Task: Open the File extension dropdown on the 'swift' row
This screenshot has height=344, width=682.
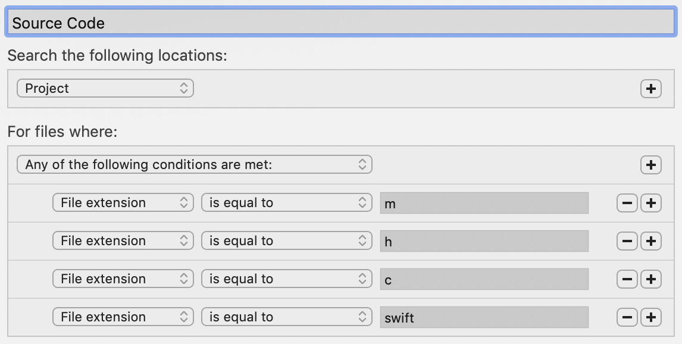Action: tap(123, 317)
